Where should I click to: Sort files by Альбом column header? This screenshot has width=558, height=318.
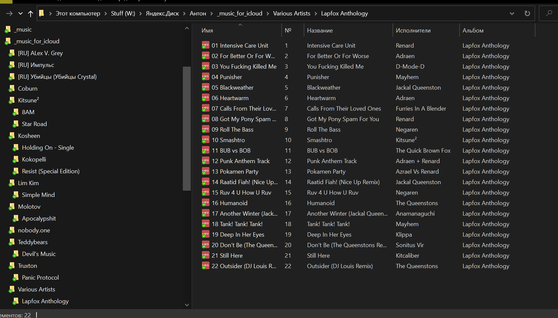pos(473,31)
